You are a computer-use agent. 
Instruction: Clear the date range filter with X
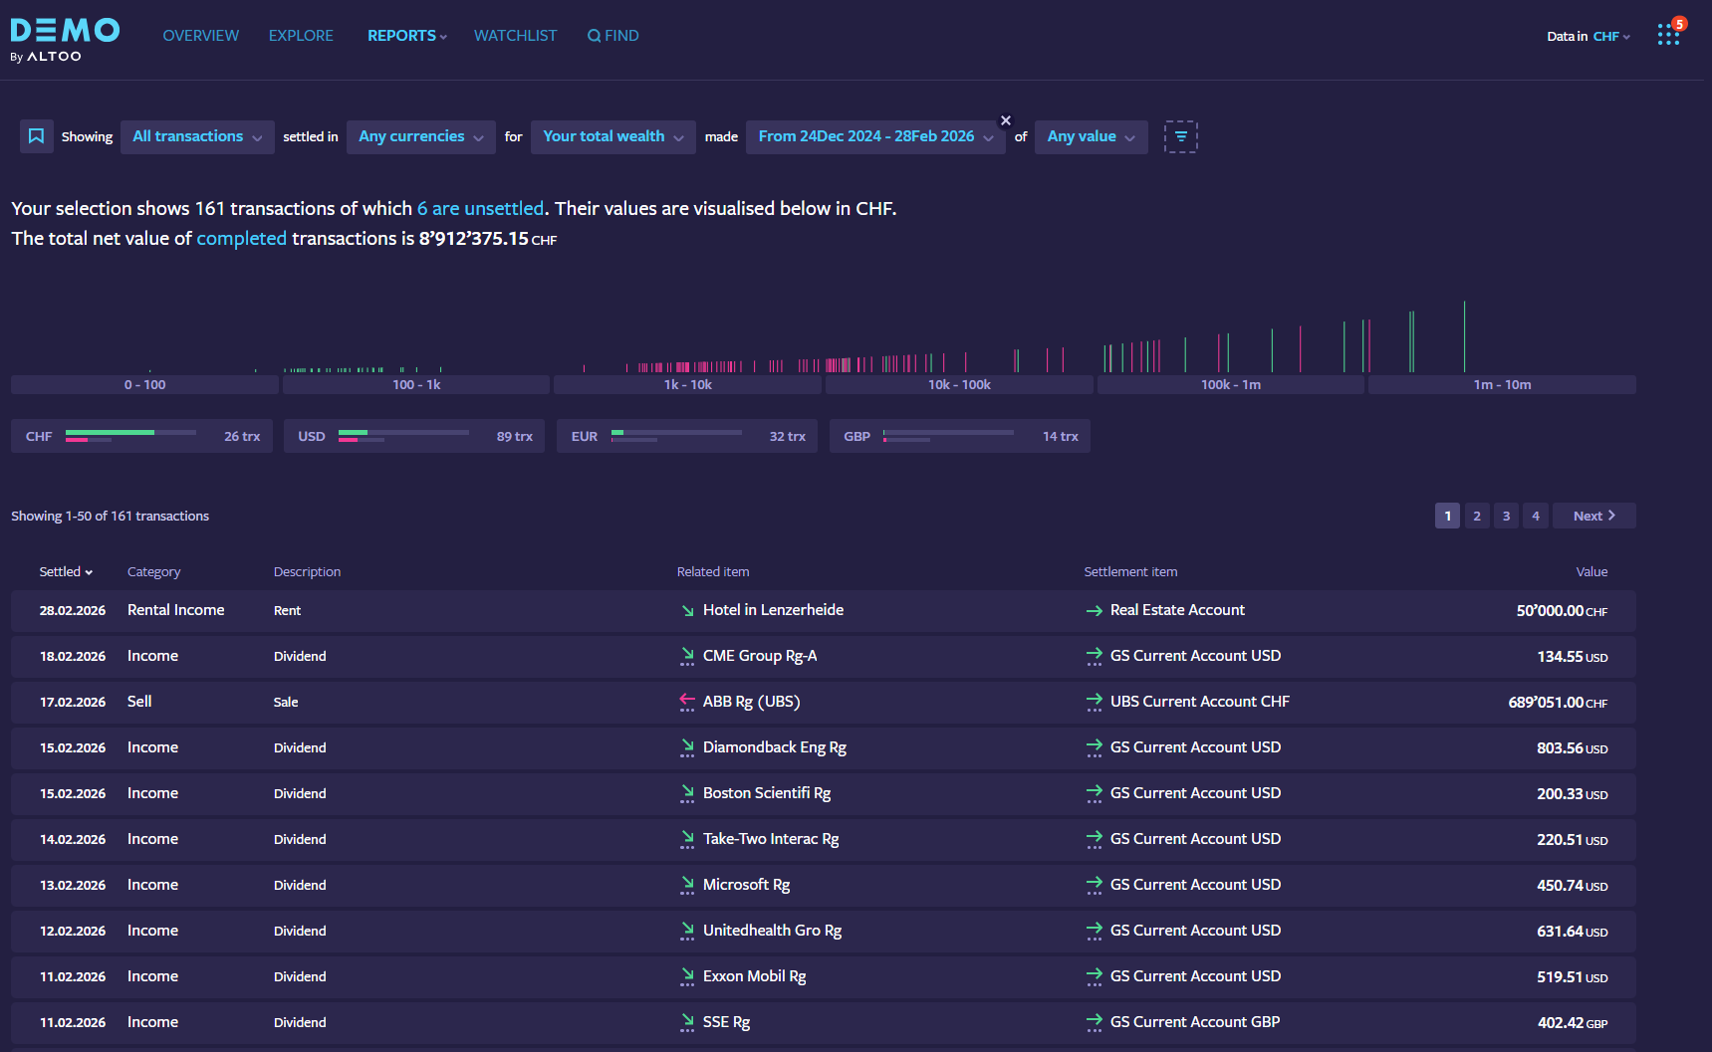pyautogui.click(x=1005, y=120)
